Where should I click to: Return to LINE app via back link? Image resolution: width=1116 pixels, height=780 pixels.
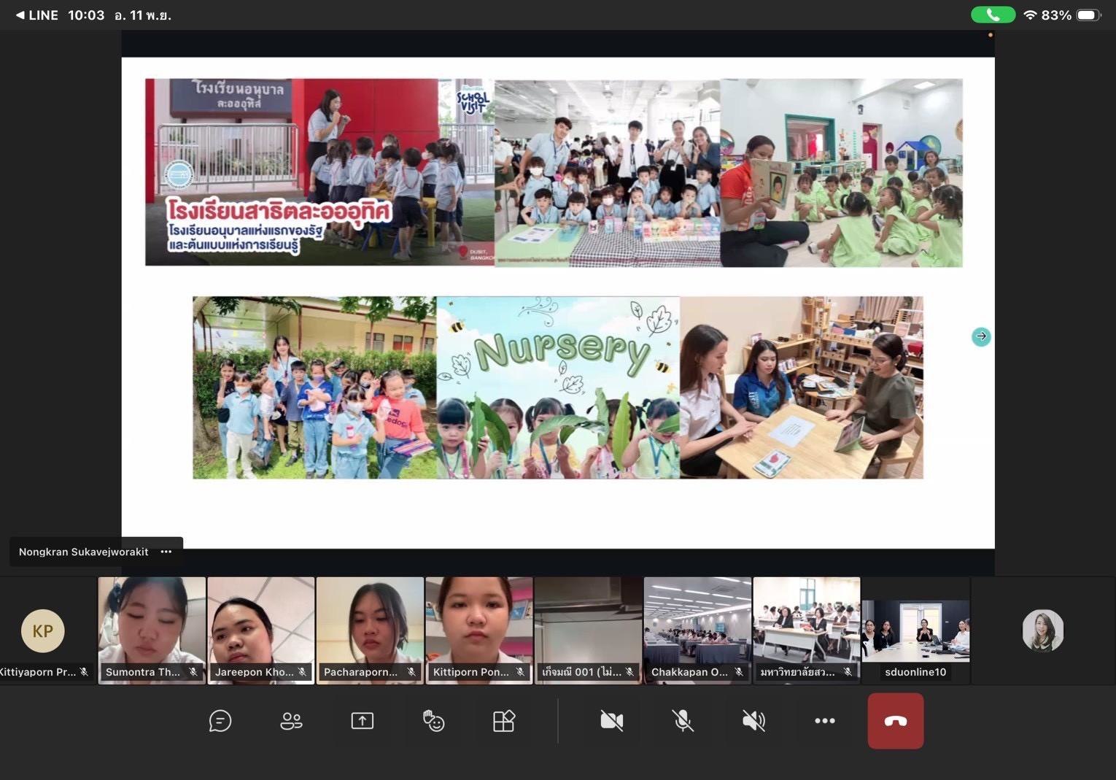pos(37,15)
